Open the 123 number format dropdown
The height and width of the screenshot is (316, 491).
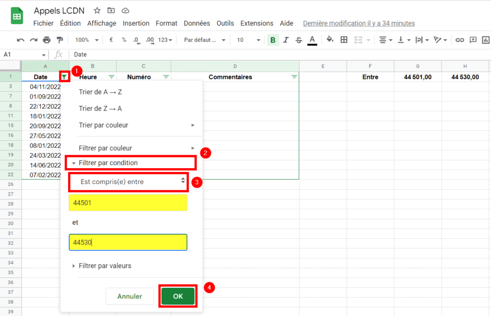pos(165,40)
